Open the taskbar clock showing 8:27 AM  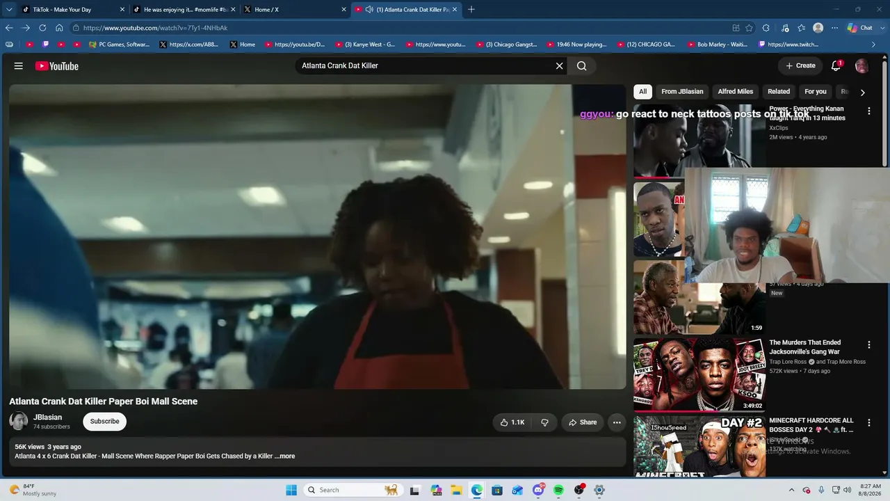point(871,490)
